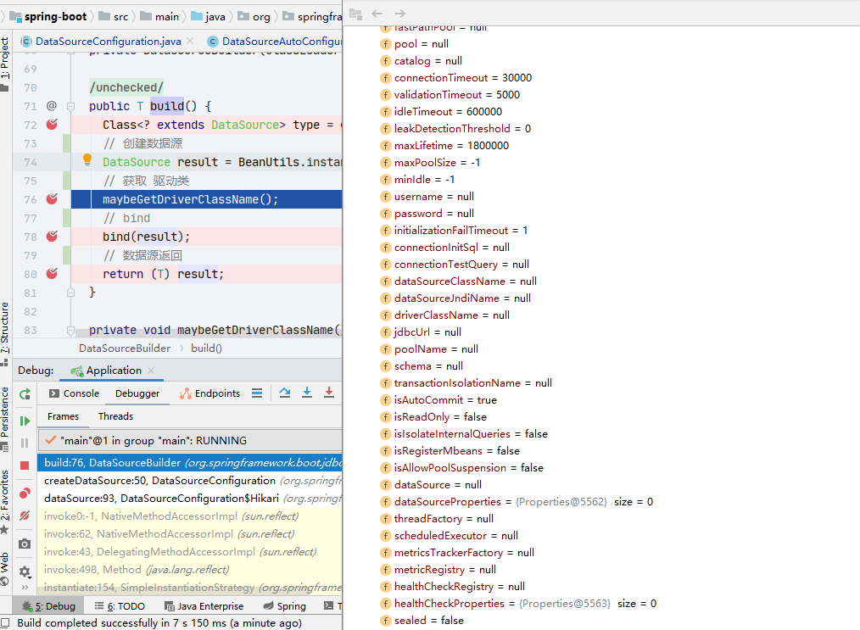Click the camera thread dump icon
The image size is (860, 630).
click(x=25, y=544)
